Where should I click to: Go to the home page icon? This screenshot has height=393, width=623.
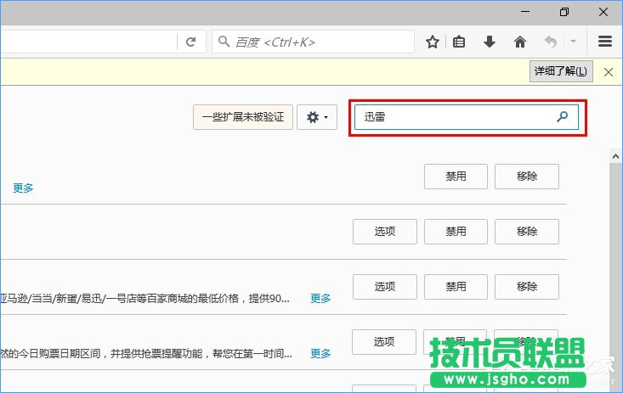coord(520,42)
